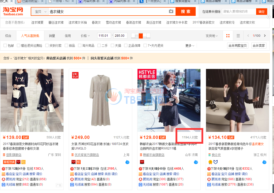Click the camera image-search icon in search bar
Image resolution: width=274 pixels, height=193 pixels.
[x=171, y=12]
